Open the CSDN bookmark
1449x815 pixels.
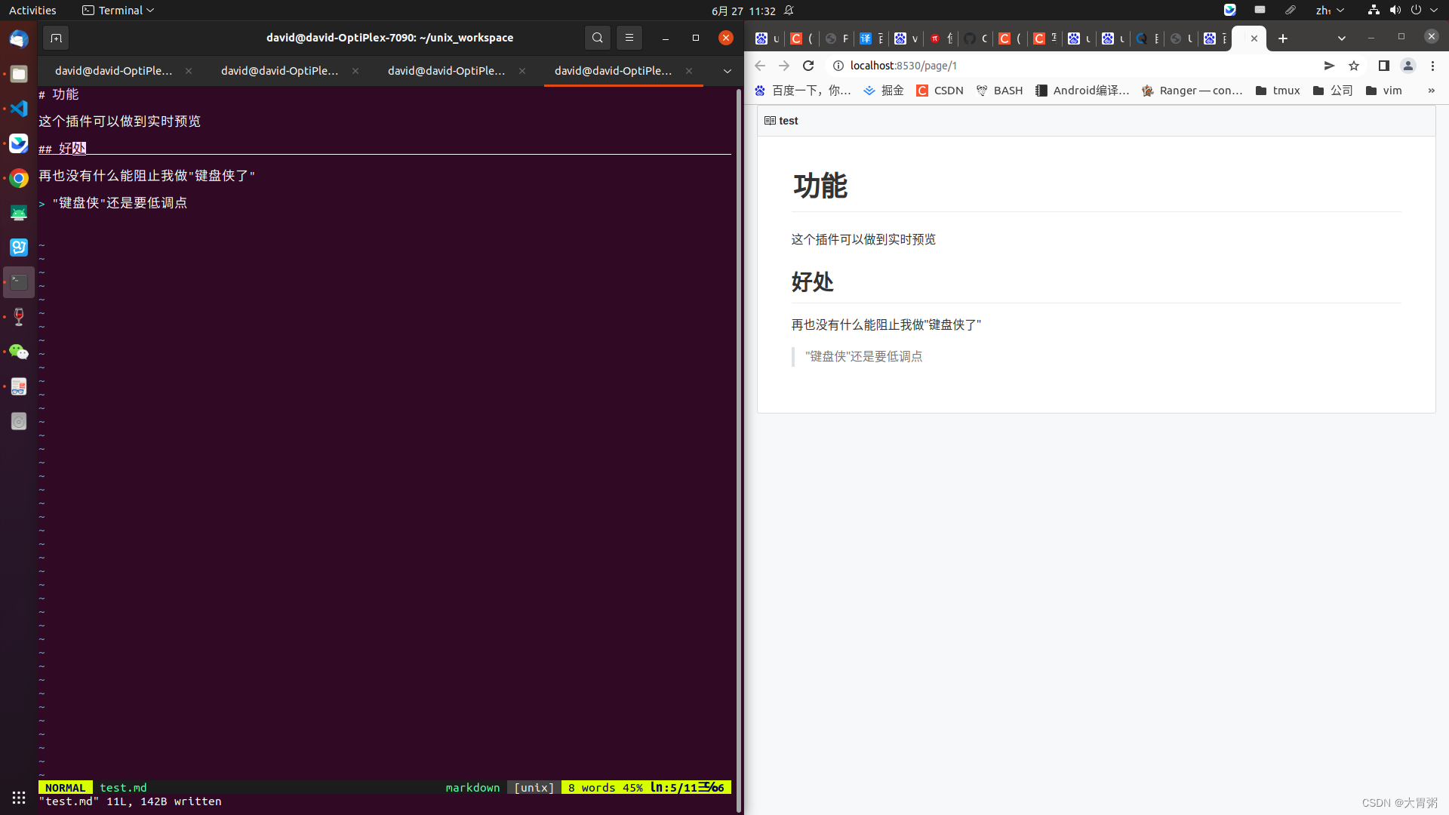pyautogui.click(x=940, y=90)
